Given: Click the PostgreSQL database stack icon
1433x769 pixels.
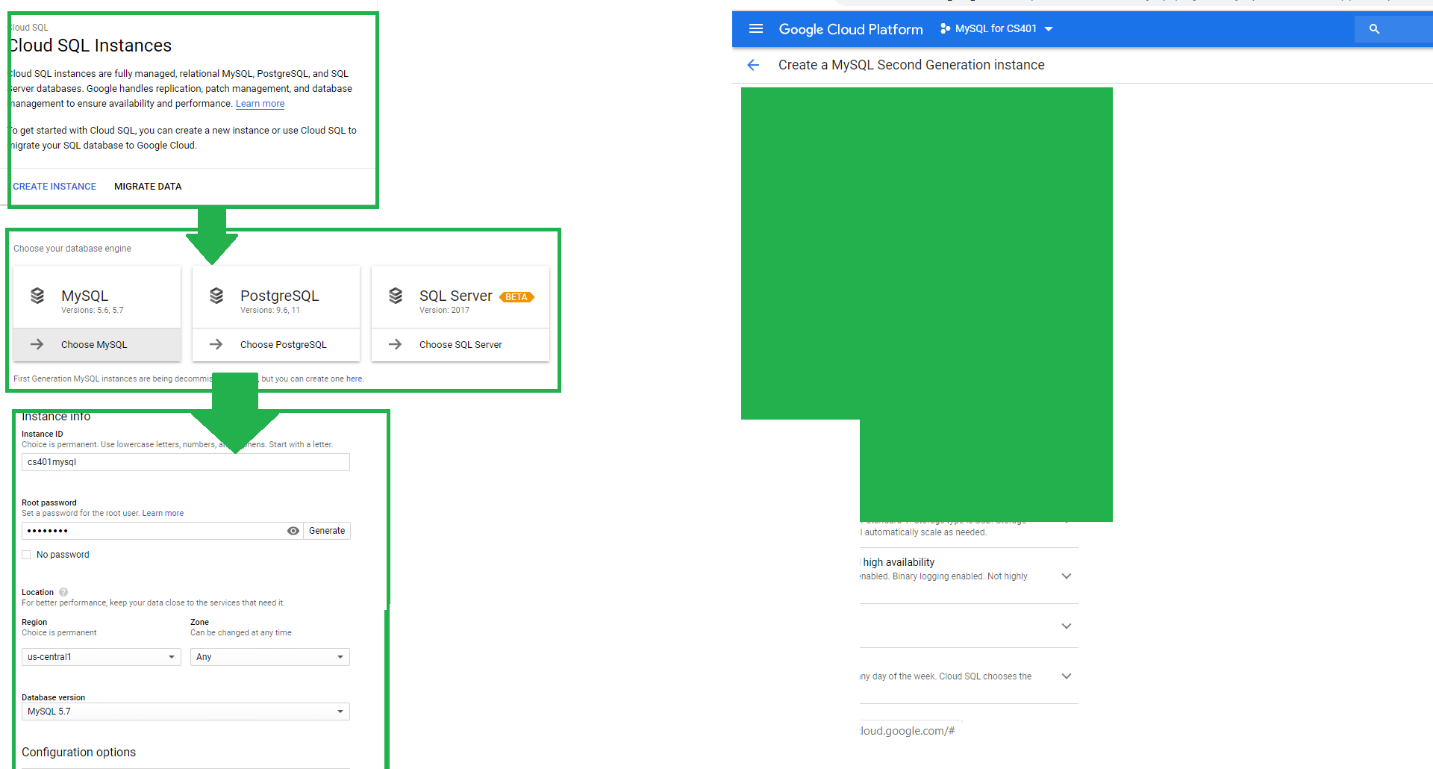Looking at the screenshot, I should coord(216,296).
